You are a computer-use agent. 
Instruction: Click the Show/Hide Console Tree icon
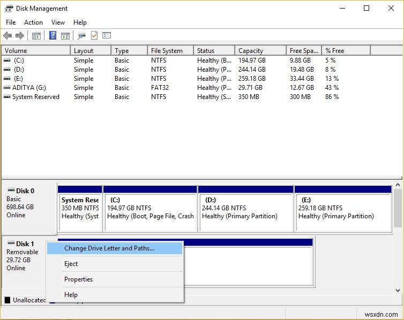click(36, 36)
